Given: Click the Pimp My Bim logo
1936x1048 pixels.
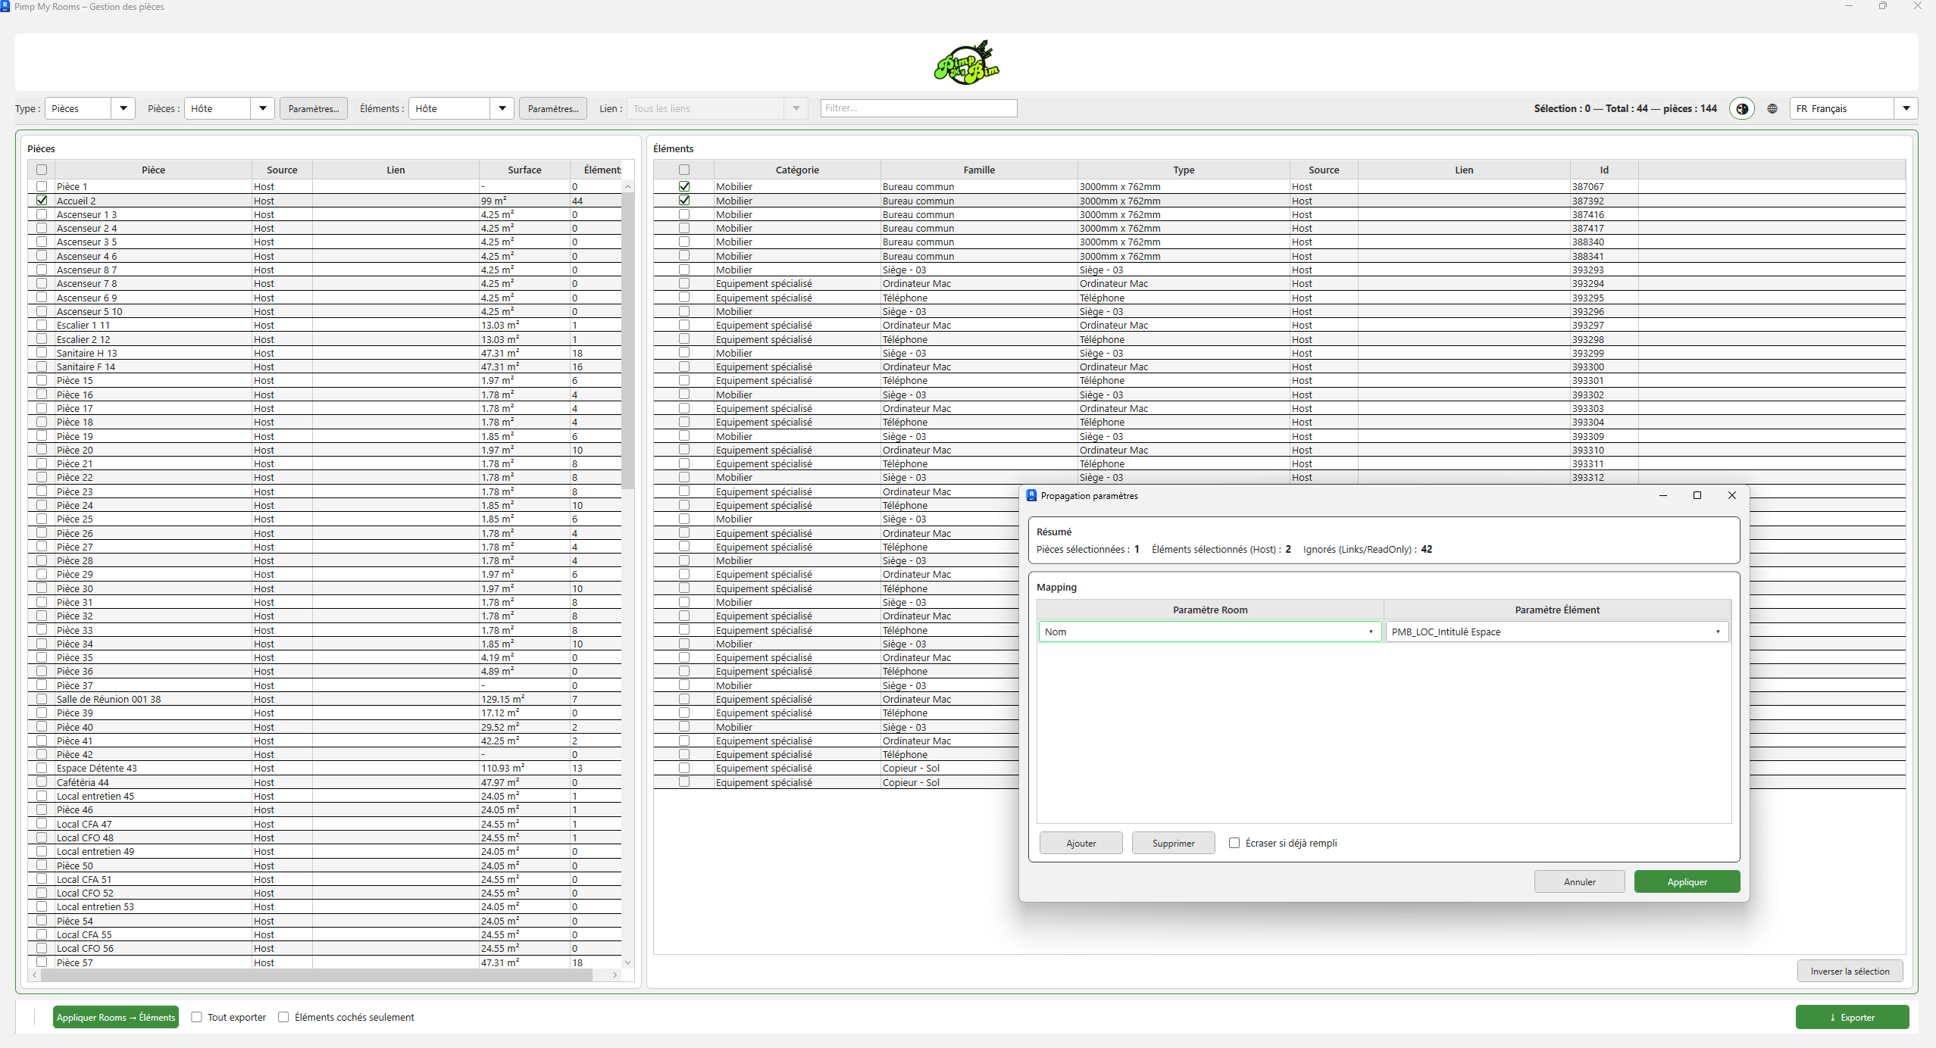Looking at the screenshot, I should click(x=966, y=63).
